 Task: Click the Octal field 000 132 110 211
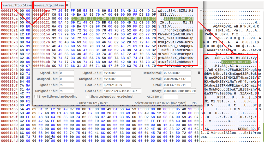tap(177, 85)
